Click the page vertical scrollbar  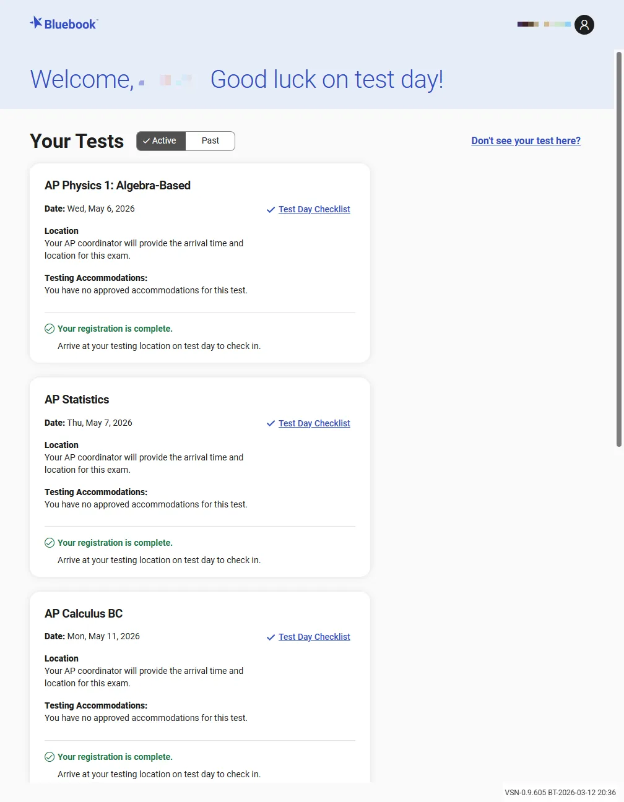click(x=618, y=248)
